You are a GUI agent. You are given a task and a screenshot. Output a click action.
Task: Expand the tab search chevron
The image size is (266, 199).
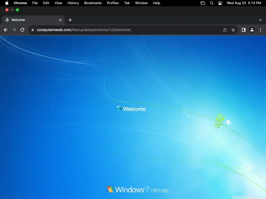(260, 20)
